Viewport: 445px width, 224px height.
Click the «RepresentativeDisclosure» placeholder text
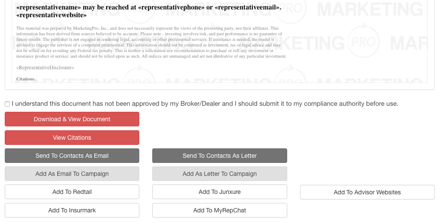coord(45,68)
